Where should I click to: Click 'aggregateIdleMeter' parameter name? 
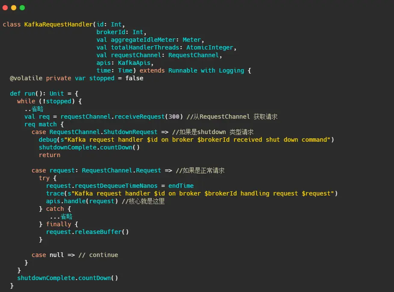click(x=143, y=40)
